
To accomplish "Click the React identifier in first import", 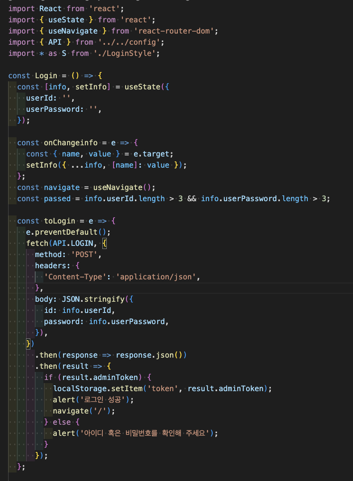I will point(50,8).
